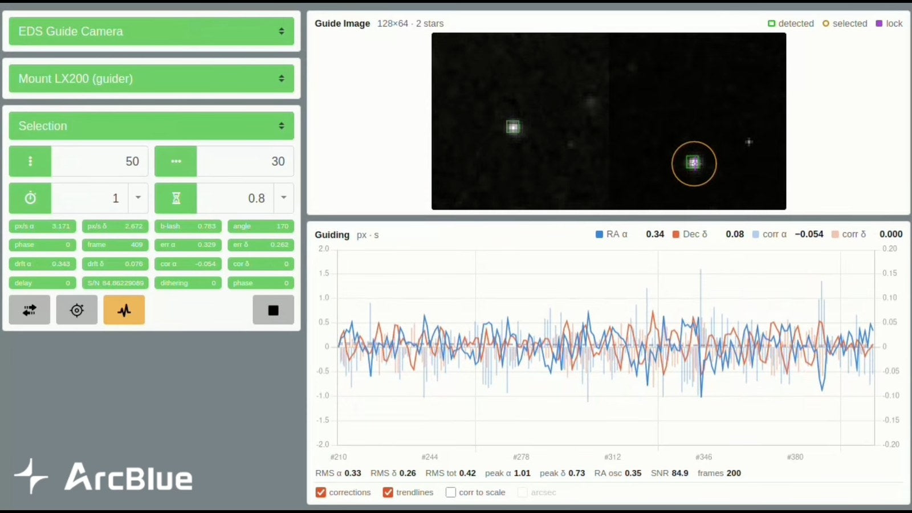
Task: Click the angle 170 field
Action: coord(261,226)
